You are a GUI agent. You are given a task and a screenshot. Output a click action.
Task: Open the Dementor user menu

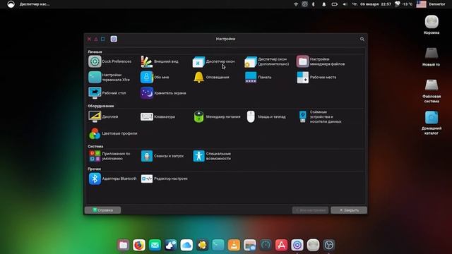[437, 4]
